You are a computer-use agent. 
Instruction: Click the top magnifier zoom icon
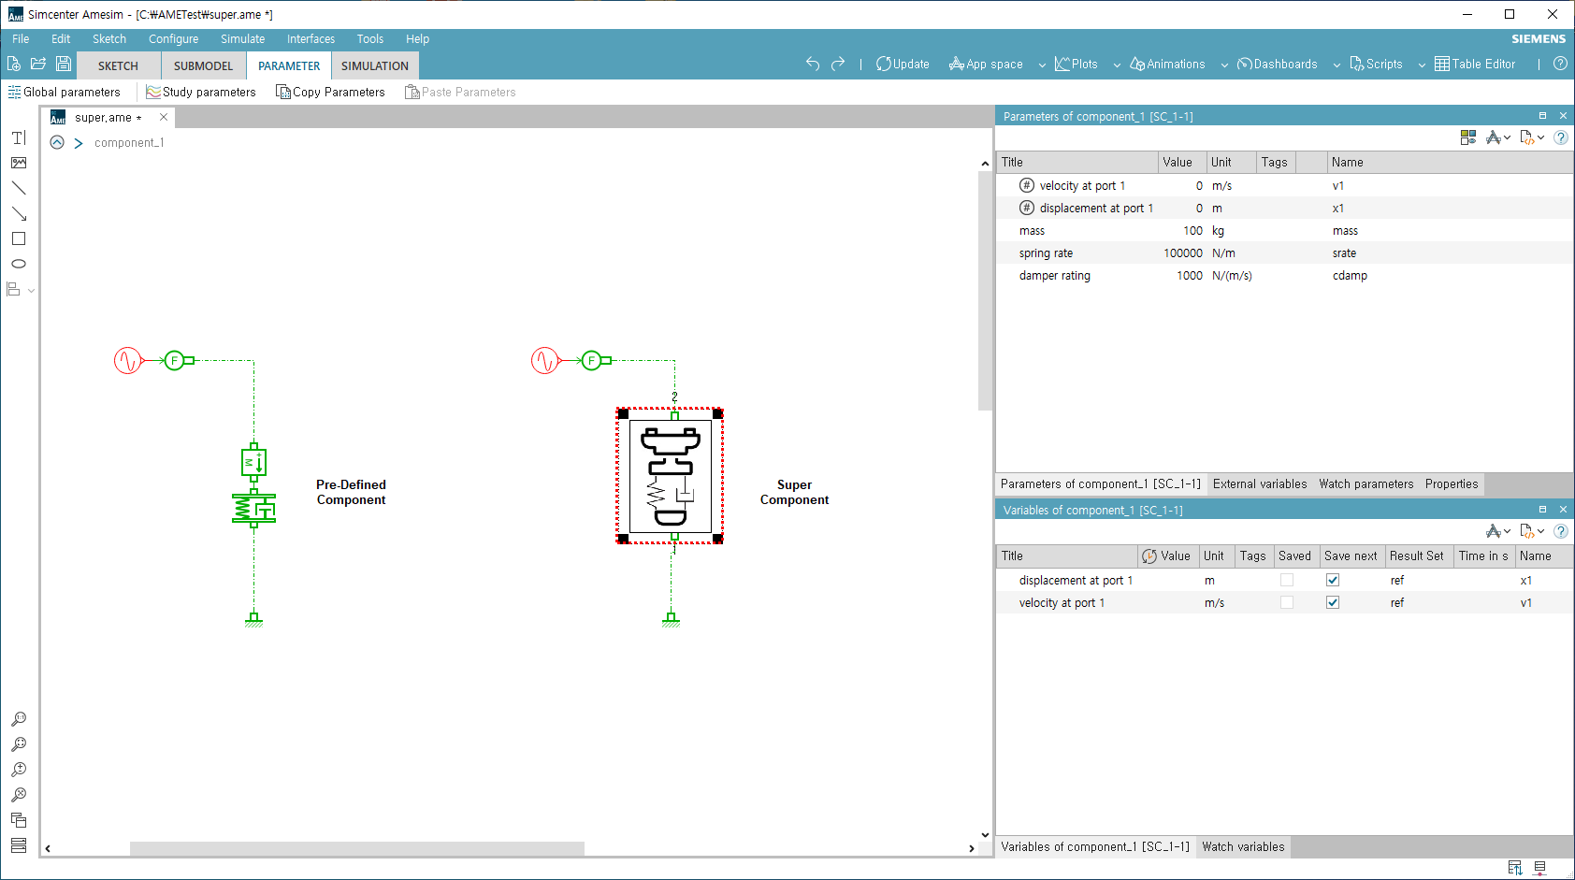(x=19, y=719)
